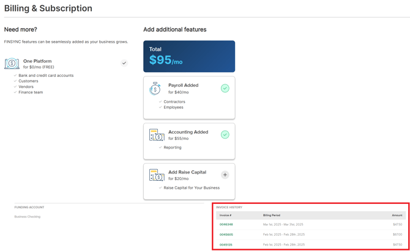
Task: Toggle the Accounting Added green checkmark
Action: click(x=225, y=134)
